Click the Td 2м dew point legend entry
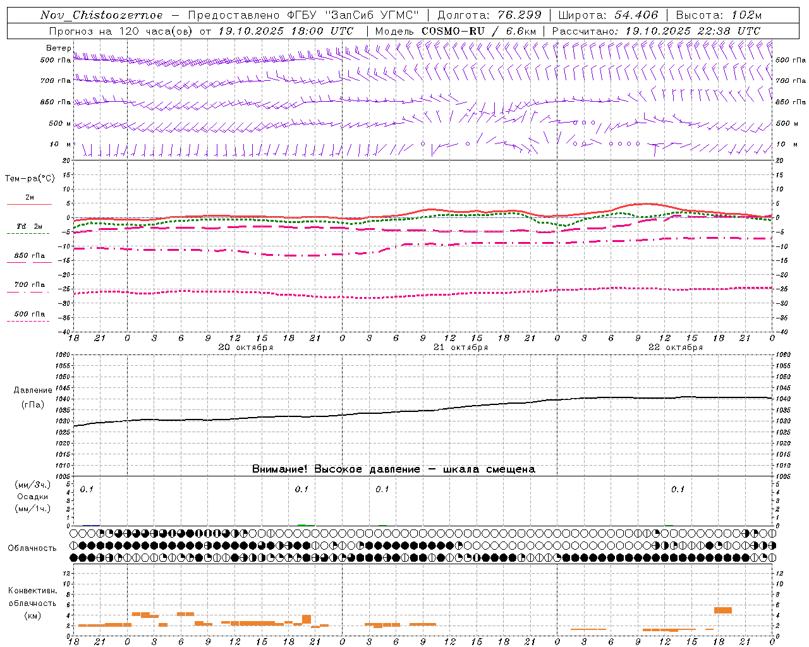 click(29, 226)
